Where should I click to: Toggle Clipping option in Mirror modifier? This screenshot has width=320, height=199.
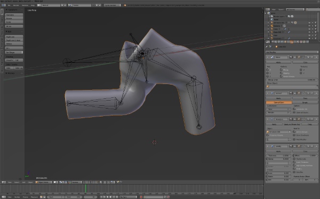pyautogui.click(x=281, y=73)
